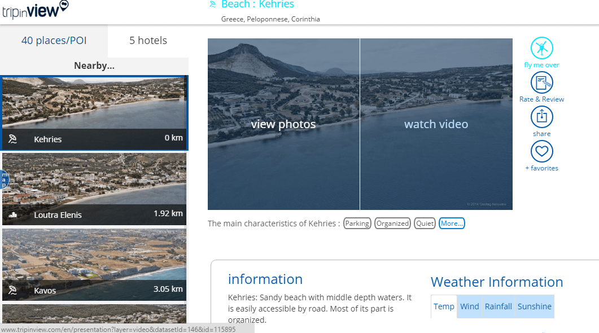
Task: Expand characteristics with the More... button
Action: 452,224
